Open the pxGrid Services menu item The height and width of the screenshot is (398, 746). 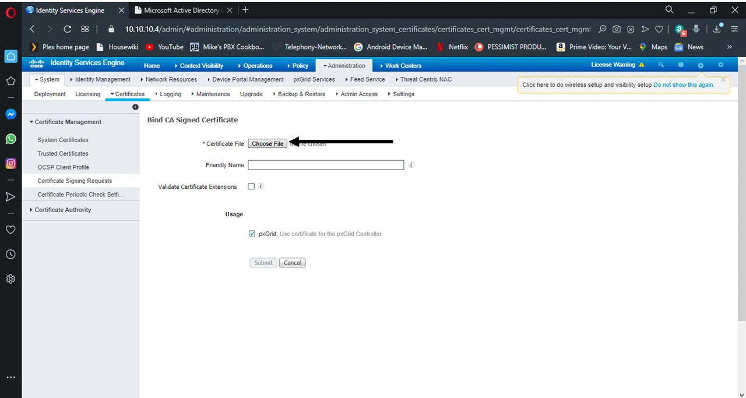click(314, 79)
